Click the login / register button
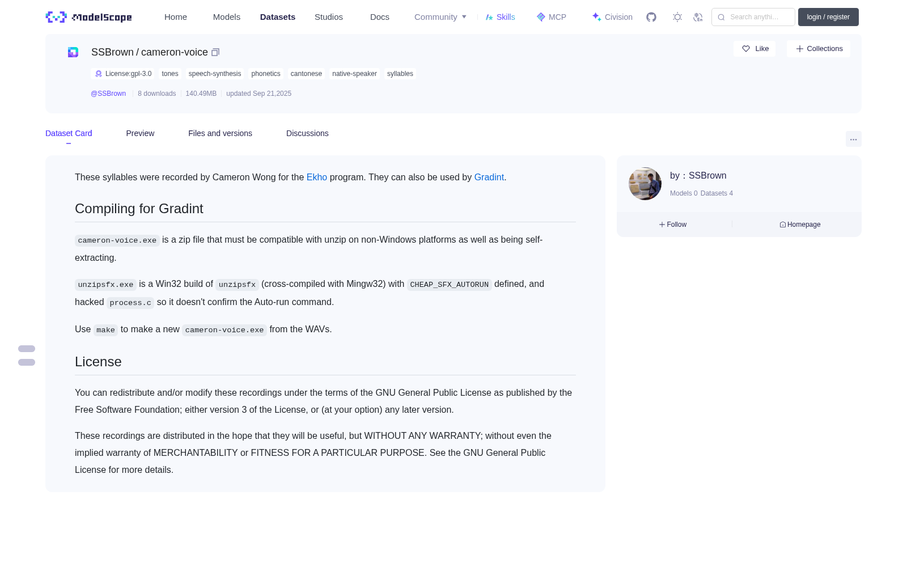This screenshot has width=907, height=567. click(828, 17)
